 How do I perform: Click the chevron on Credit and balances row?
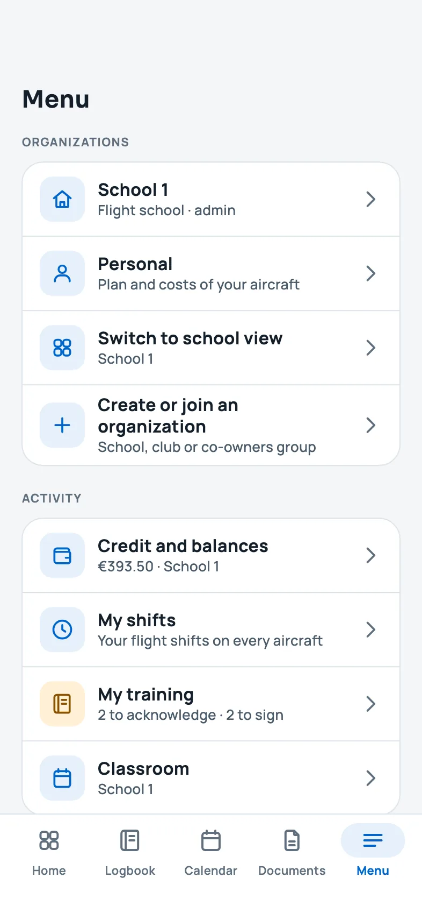[x=370, y=555]
